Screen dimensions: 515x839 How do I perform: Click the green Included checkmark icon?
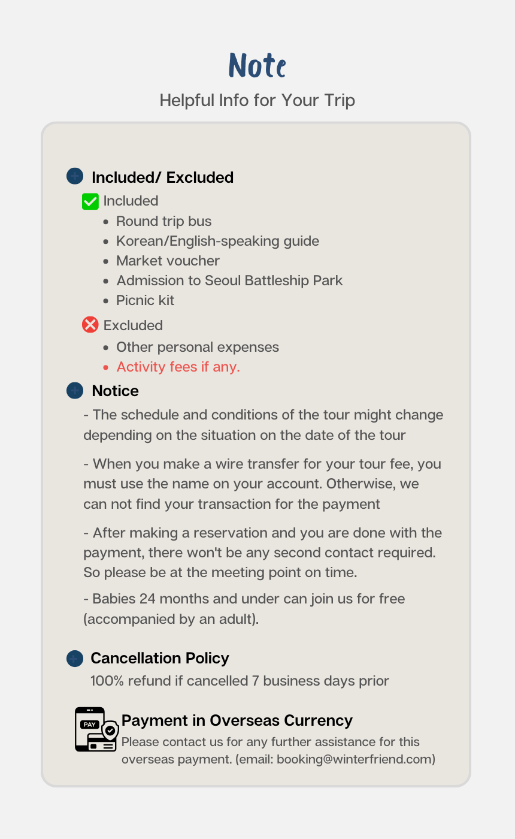click(90, 201)
